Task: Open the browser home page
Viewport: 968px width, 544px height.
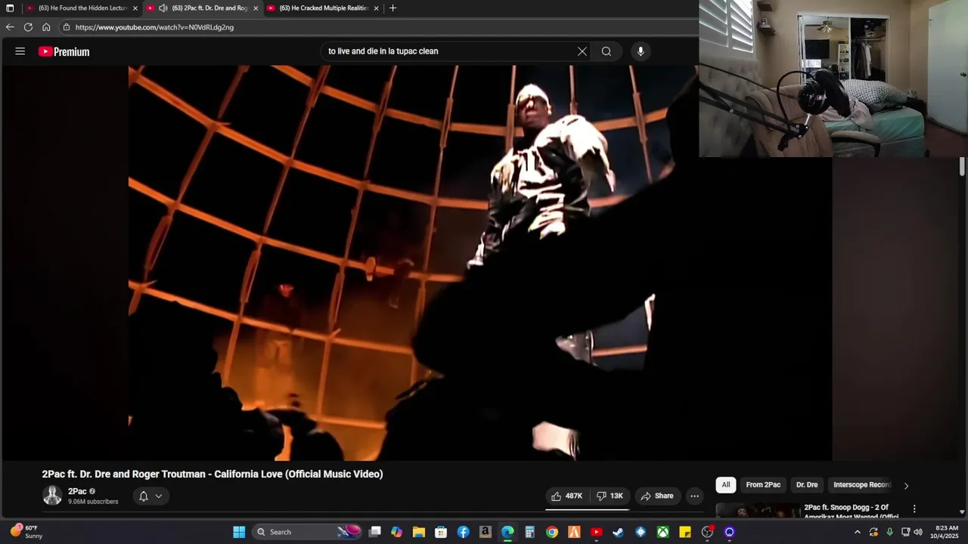Action: (x=46, y=27)
